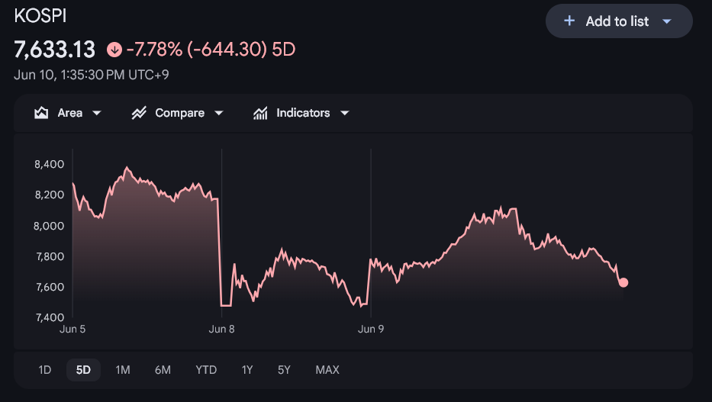Image resolution: width=712 pixels, height=402 pixels.
Task: Expand the Area chart style dropdown arrow
Action: [x=97, y=113]
